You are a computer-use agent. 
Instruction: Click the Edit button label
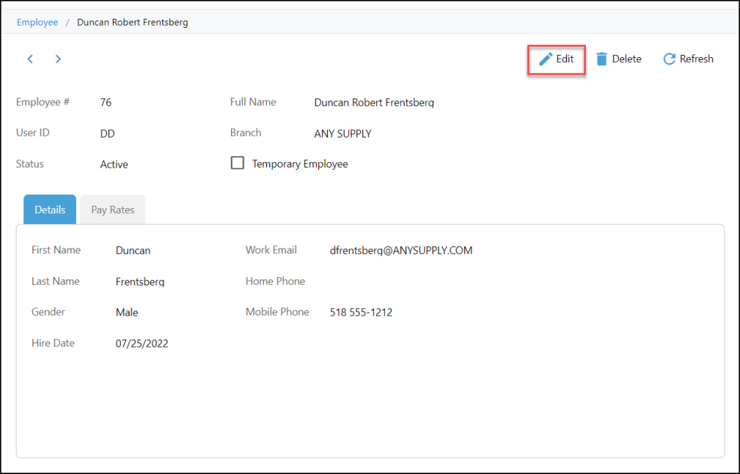(565, 59)
